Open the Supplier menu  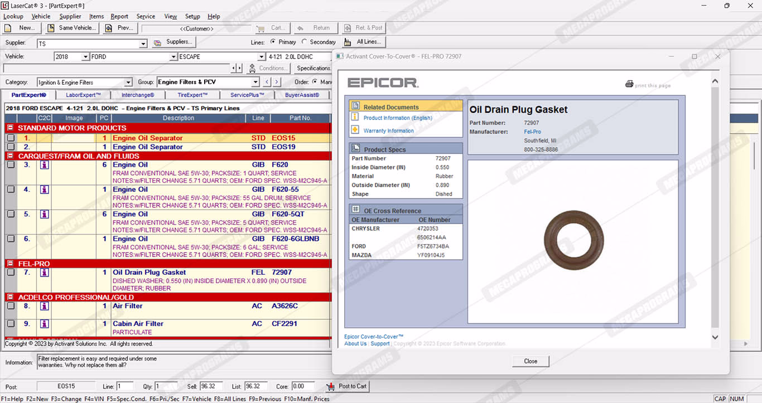[70, 16]
